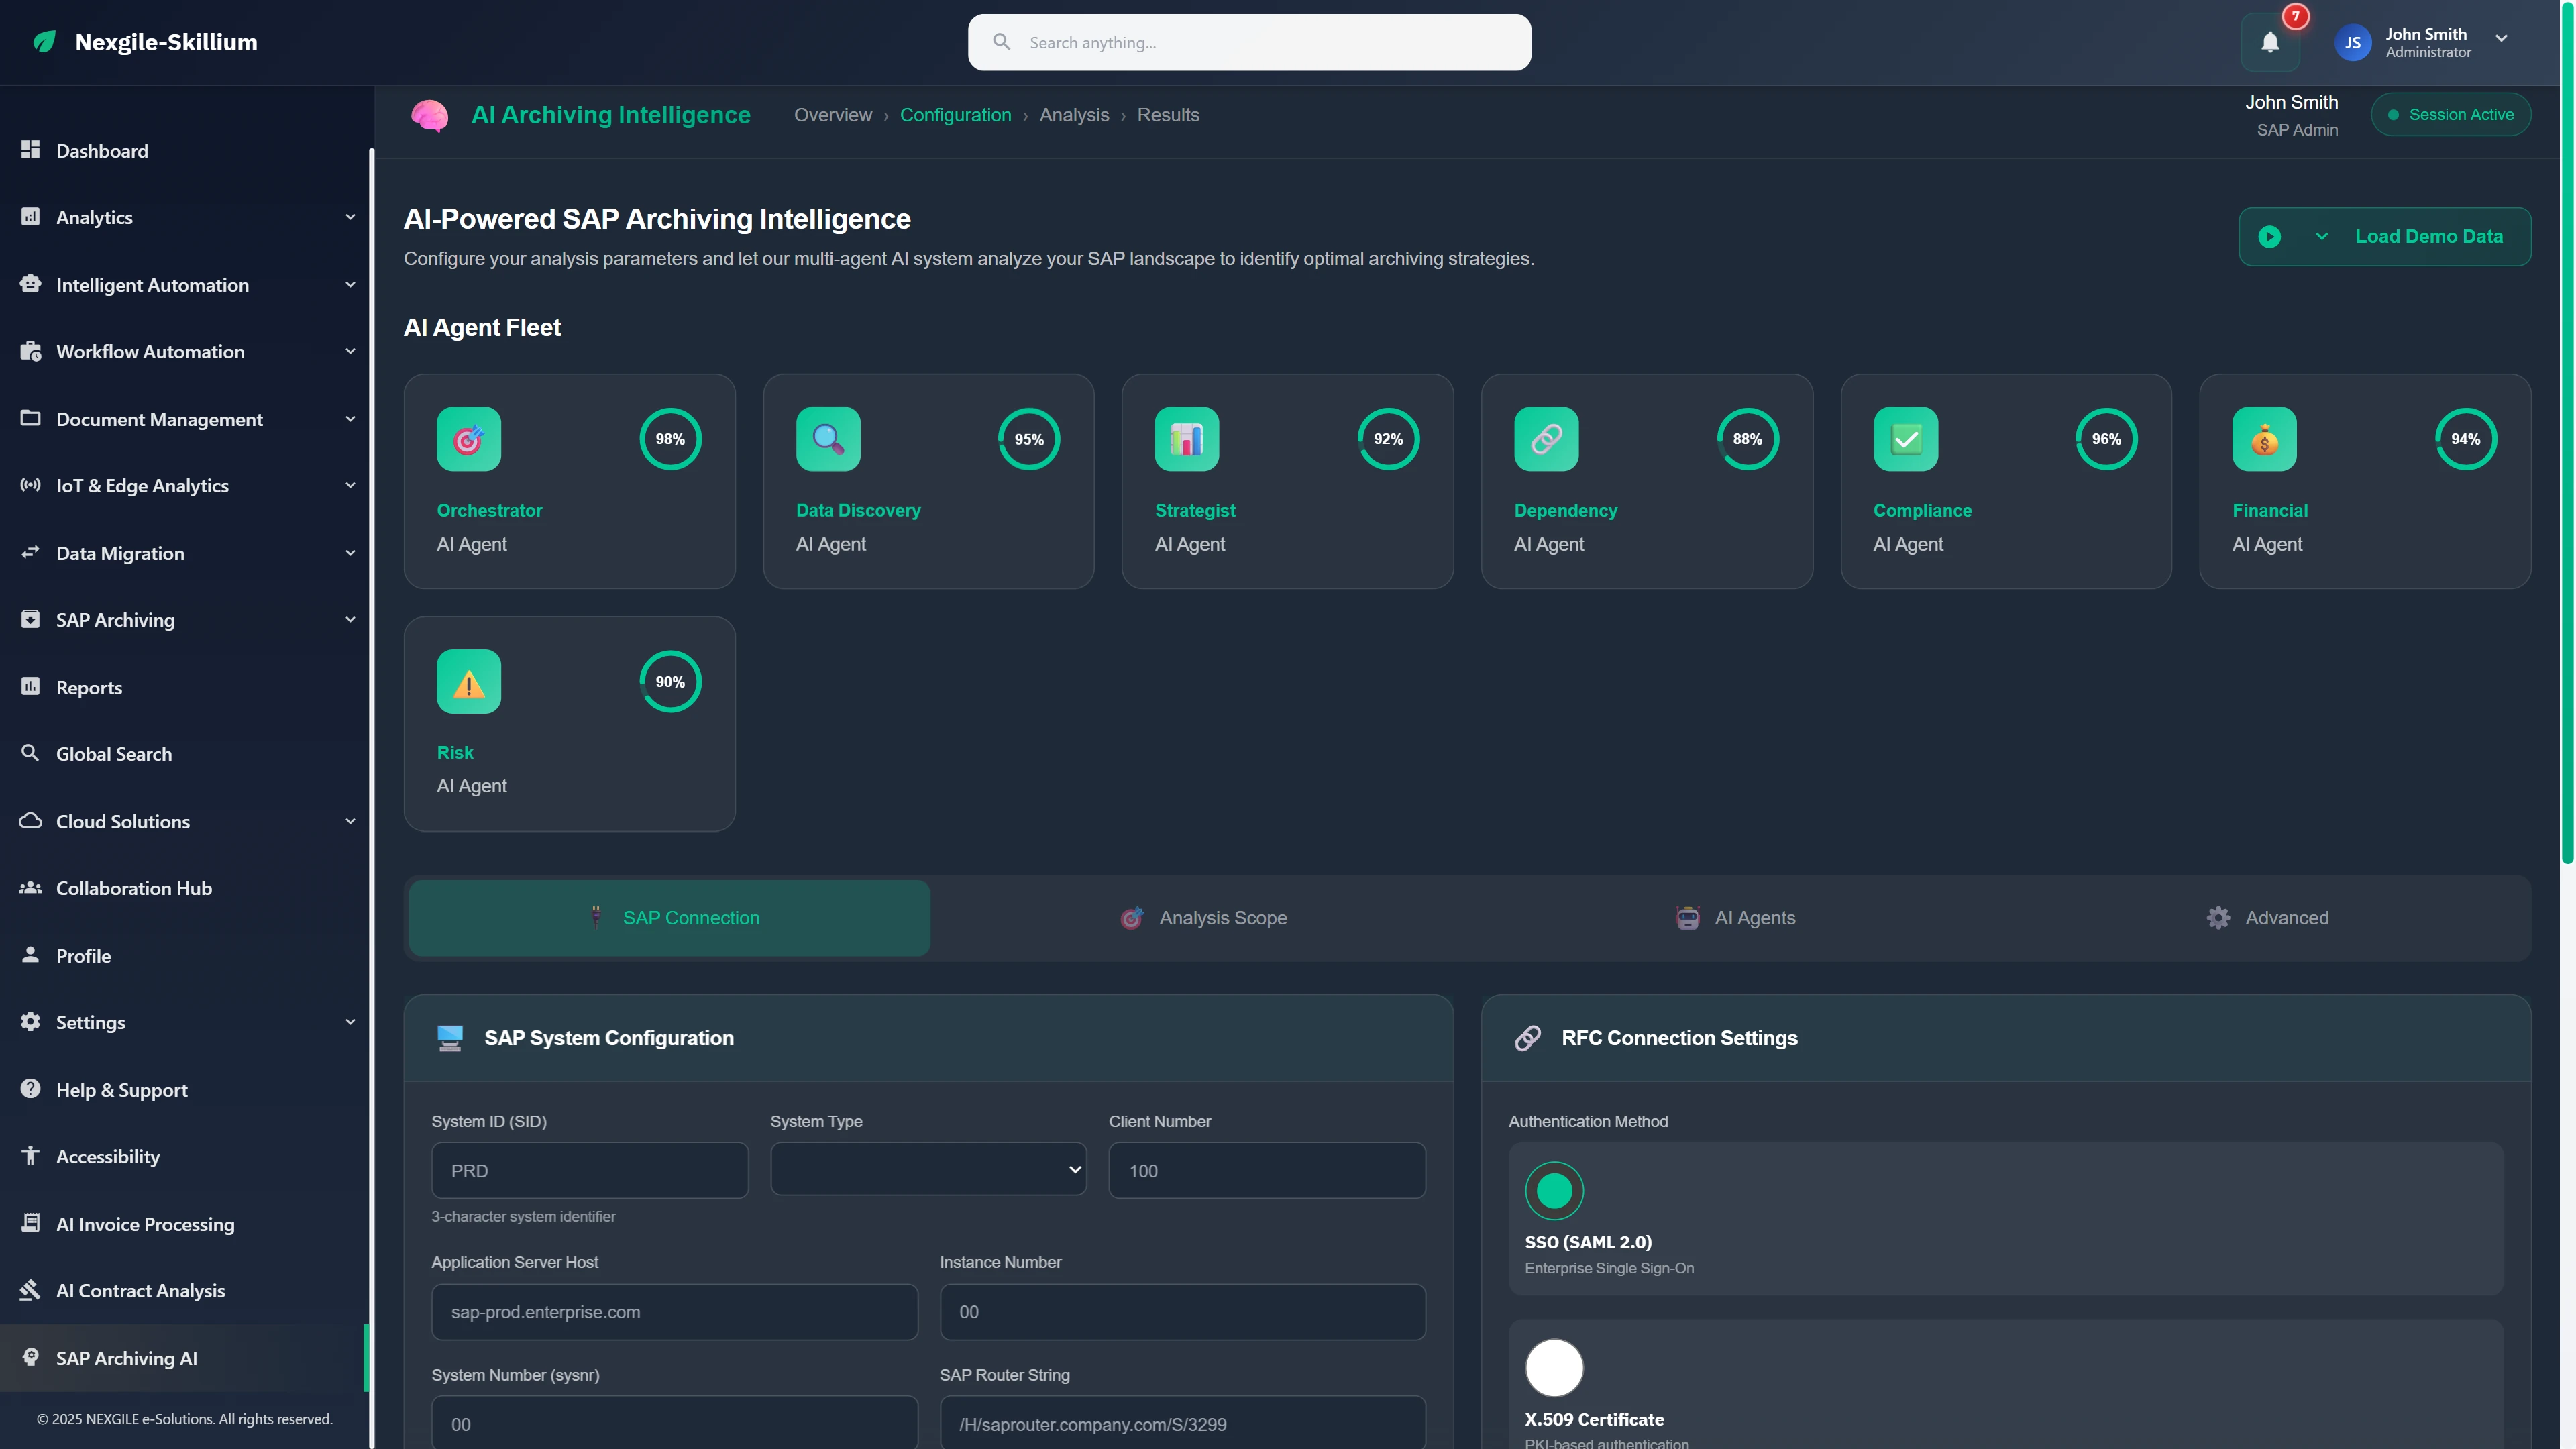Viewport: 2576px width, 1449px height.
Task: Open the Configuration breadcrumb link
Action: point(956,115)
